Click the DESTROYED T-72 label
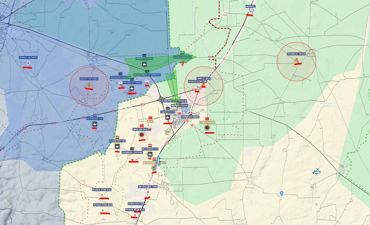Image resolution: width=370 pixels, height=225 pixels. (150, 149)
